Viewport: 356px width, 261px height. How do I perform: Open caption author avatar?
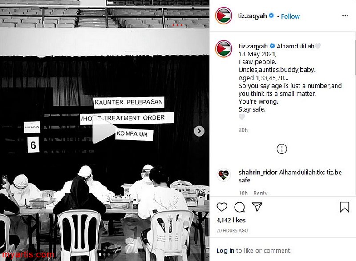[224, 49]
